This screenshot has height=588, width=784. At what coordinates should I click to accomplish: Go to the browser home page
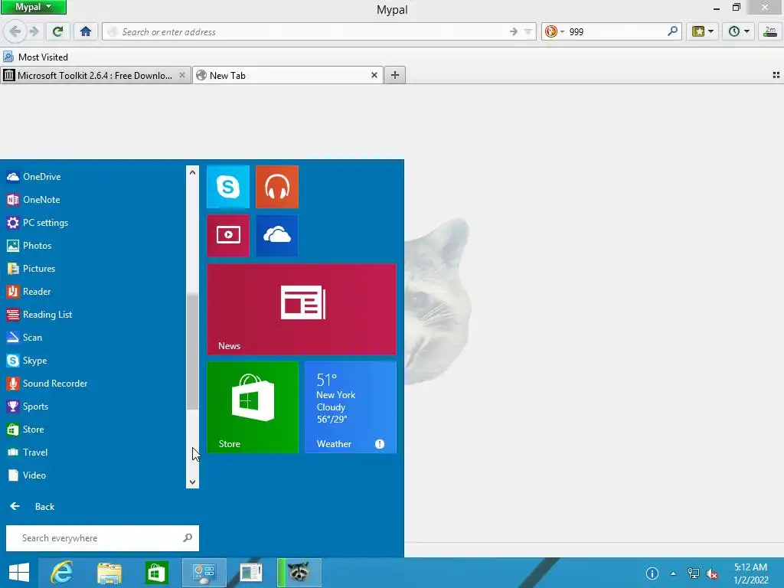(x=86, y=31)
